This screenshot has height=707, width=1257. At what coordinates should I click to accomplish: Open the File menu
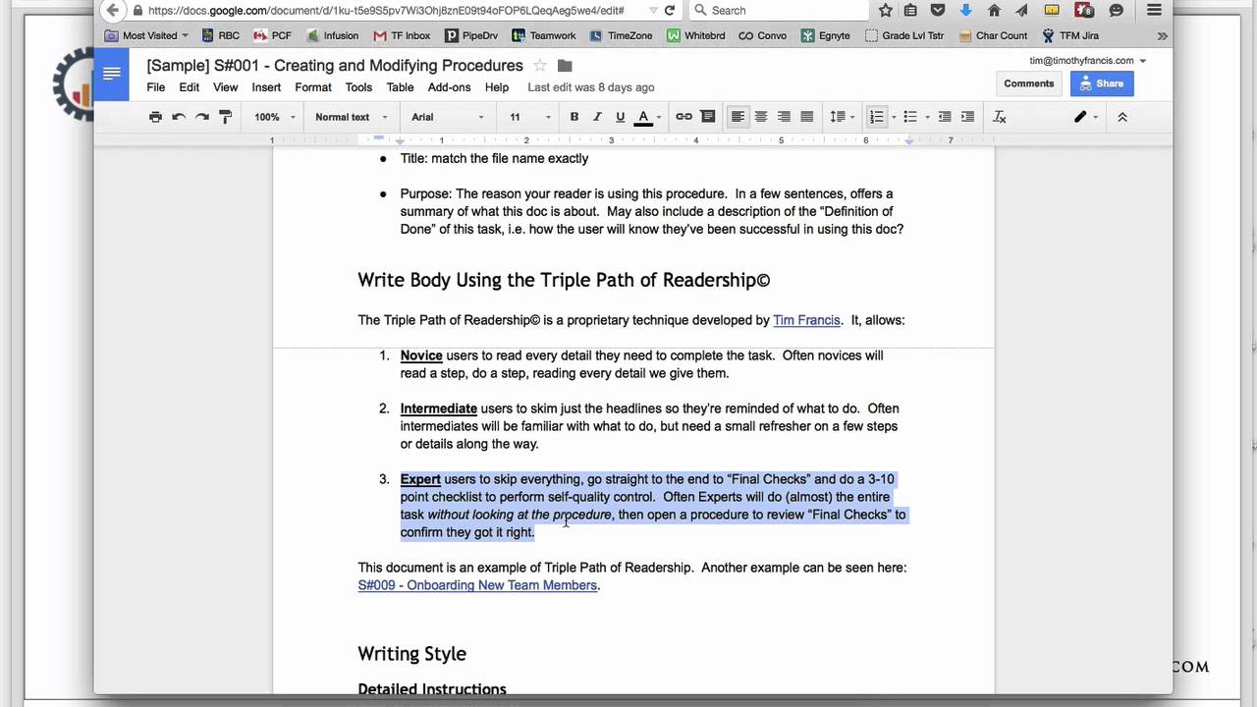pos(156,87)
